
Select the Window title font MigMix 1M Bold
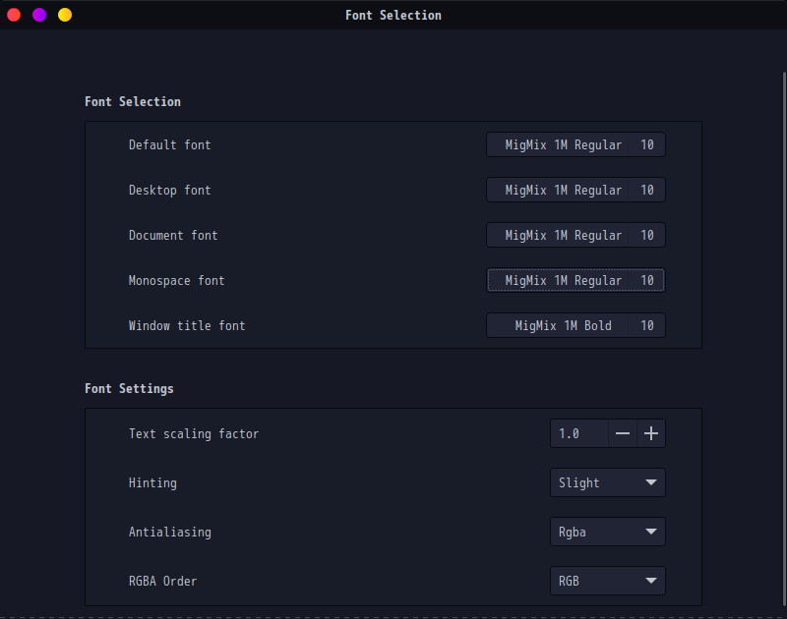click(x=575, y=325)
